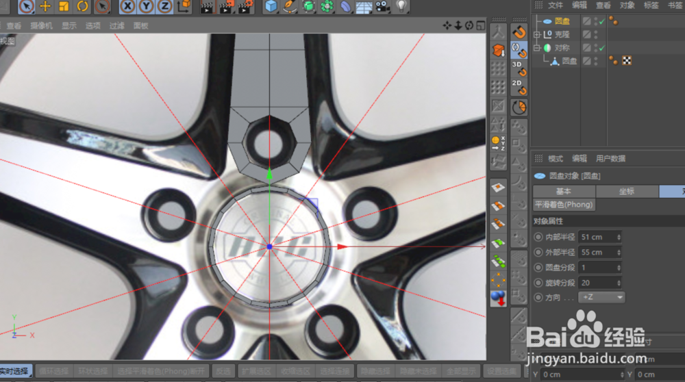This screenshot has width=685, height=382.
Task: Add a camera object
Action: [x=383, y=6]
